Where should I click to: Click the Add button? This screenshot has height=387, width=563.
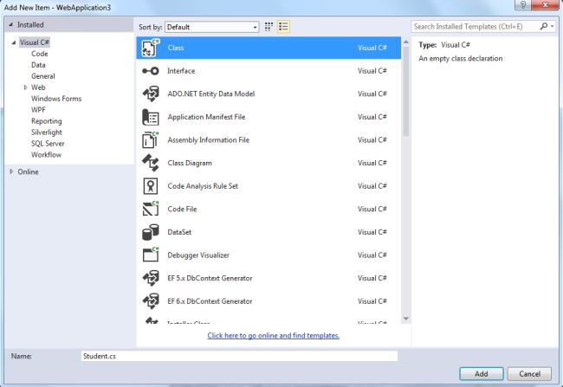[481, 374]
